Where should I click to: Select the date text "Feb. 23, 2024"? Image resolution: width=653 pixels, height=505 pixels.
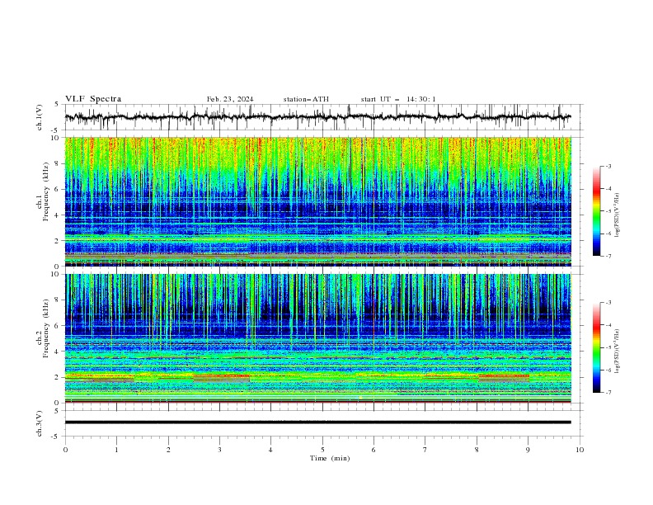230,99
